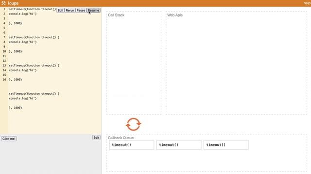Select second timeout() item in Callback Queue

pyautogui.click(x=179, y=145)
